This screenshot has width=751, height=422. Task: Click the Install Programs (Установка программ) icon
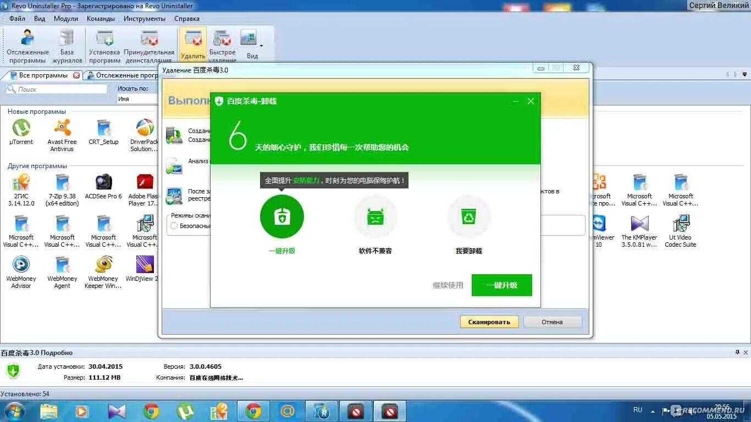104,46
